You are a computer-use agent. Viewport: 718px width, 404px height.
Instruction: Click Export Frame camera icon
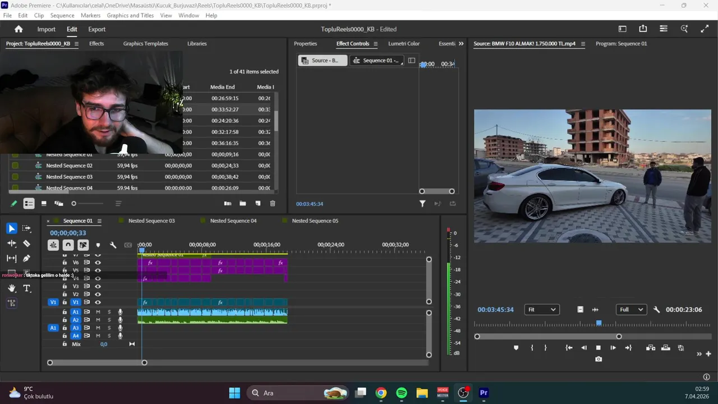click(x=599, y=359)
